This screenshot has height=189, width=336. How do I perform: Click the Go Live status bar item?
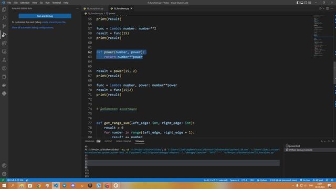[x=305, y=180]
